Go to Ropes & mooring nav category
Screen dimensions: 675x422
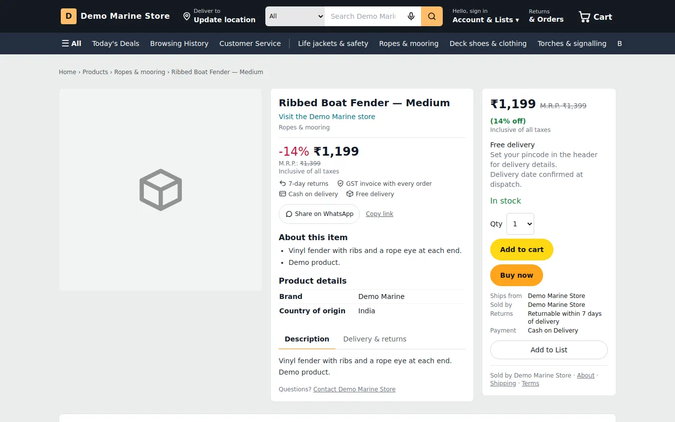coord(409,43)
